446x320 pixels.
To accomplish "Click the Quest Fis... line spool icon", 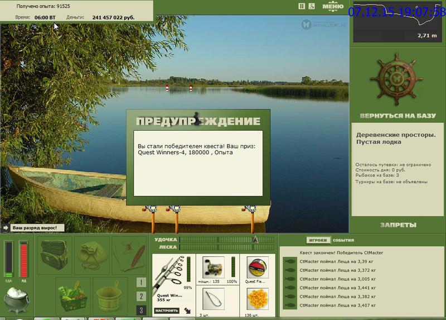I will point(258,268).
